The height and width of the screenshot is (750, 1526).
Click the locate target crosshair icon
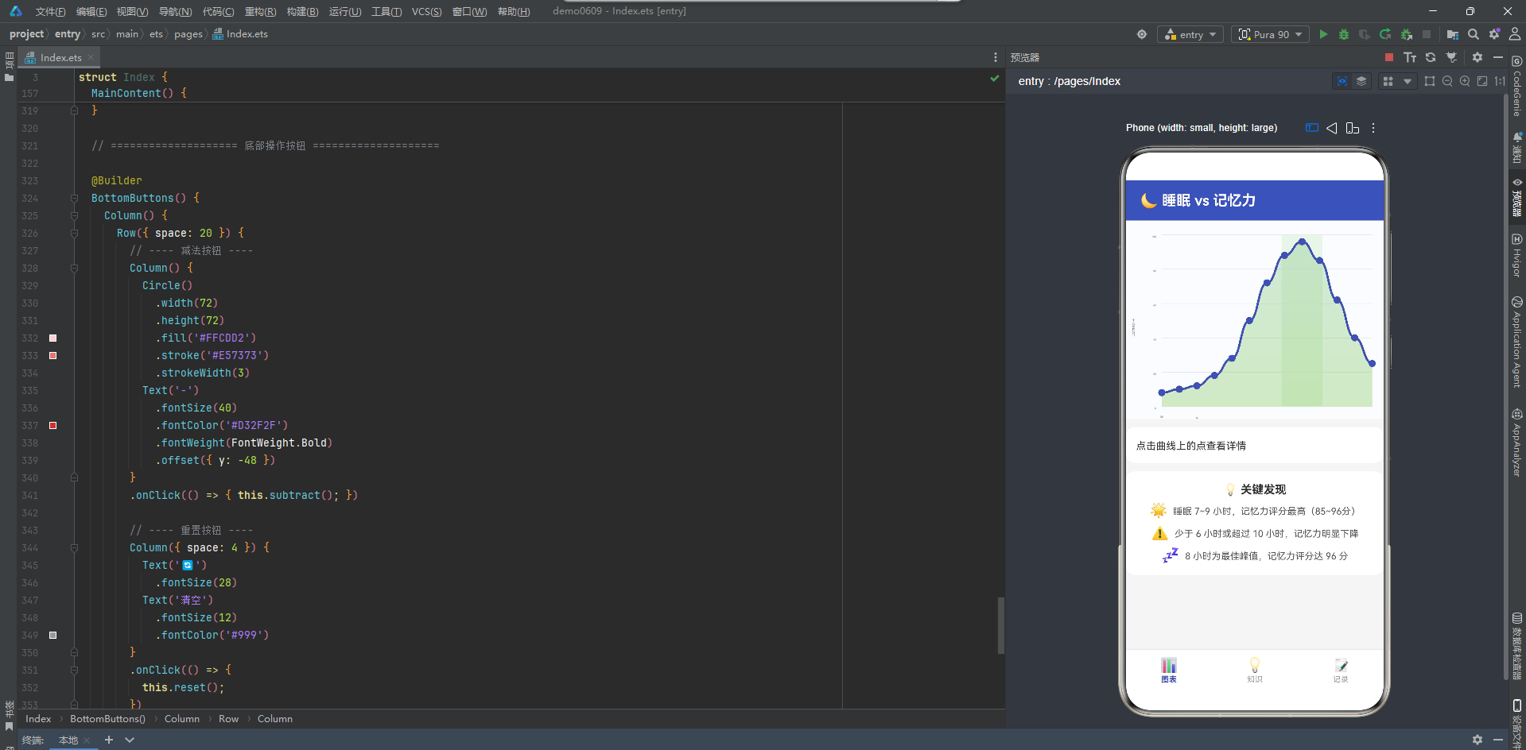click(x=1142, y=34)
